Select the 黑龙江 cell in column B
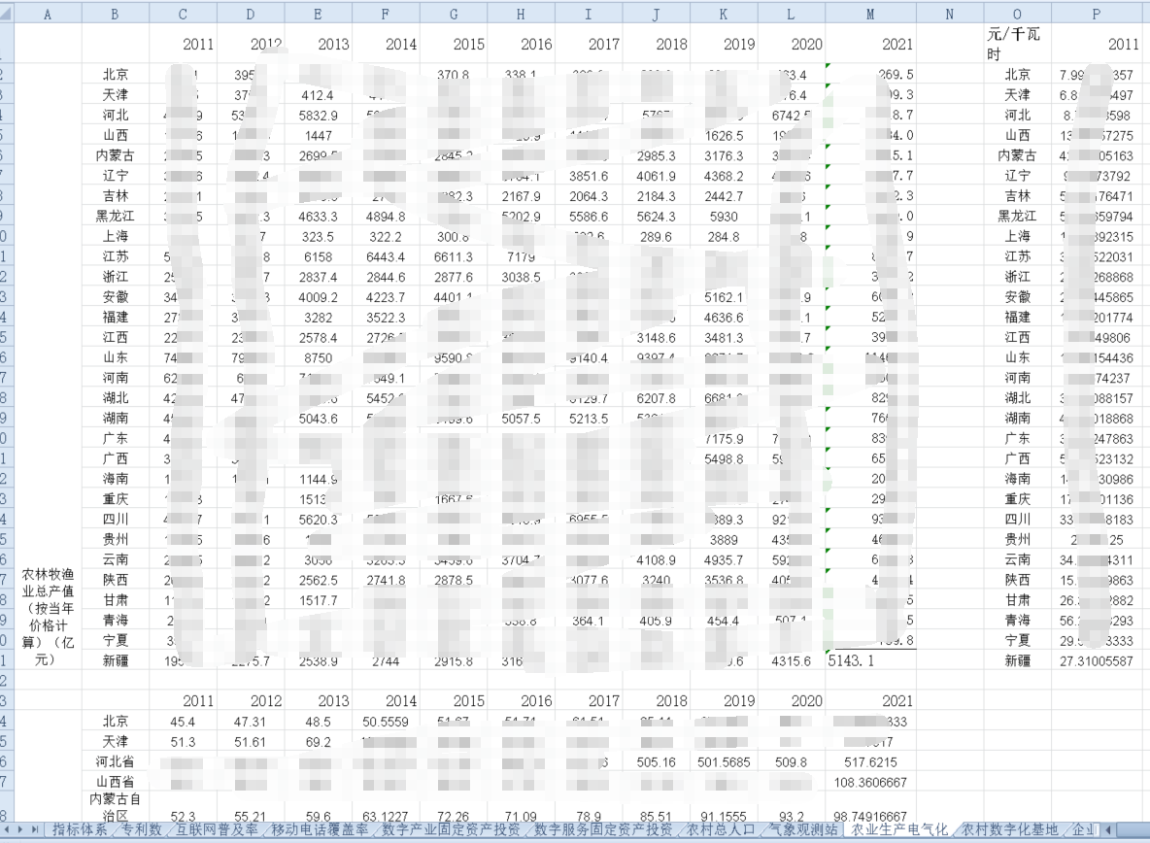The height and width of the screenshot is (843, 1150). click(116, 217)
